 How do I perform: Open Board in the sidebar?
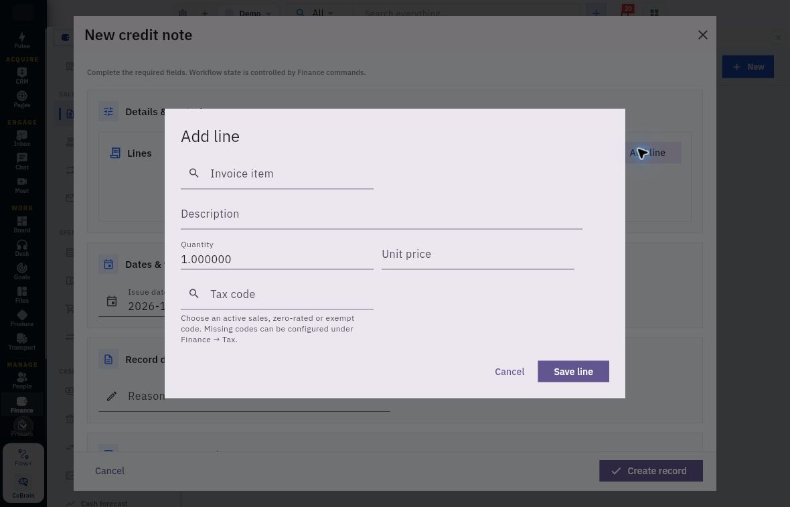pyautogui.click(x=21, y=224)
